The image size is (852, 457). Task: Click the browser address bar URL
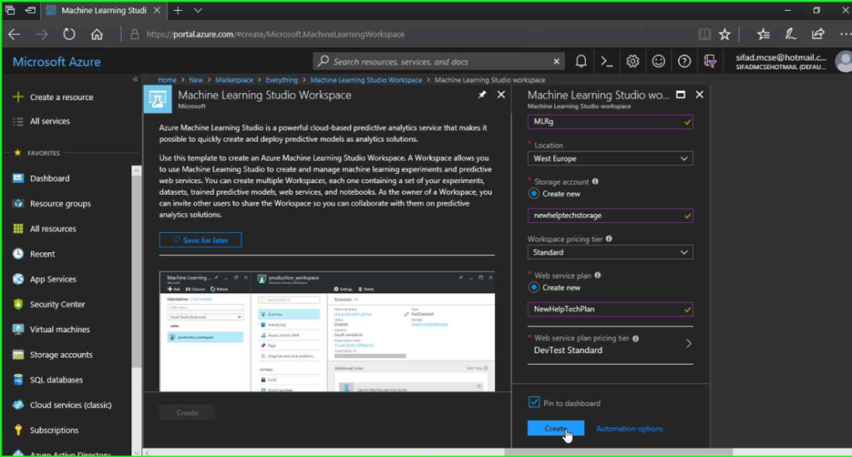click(x=275, y=34)
